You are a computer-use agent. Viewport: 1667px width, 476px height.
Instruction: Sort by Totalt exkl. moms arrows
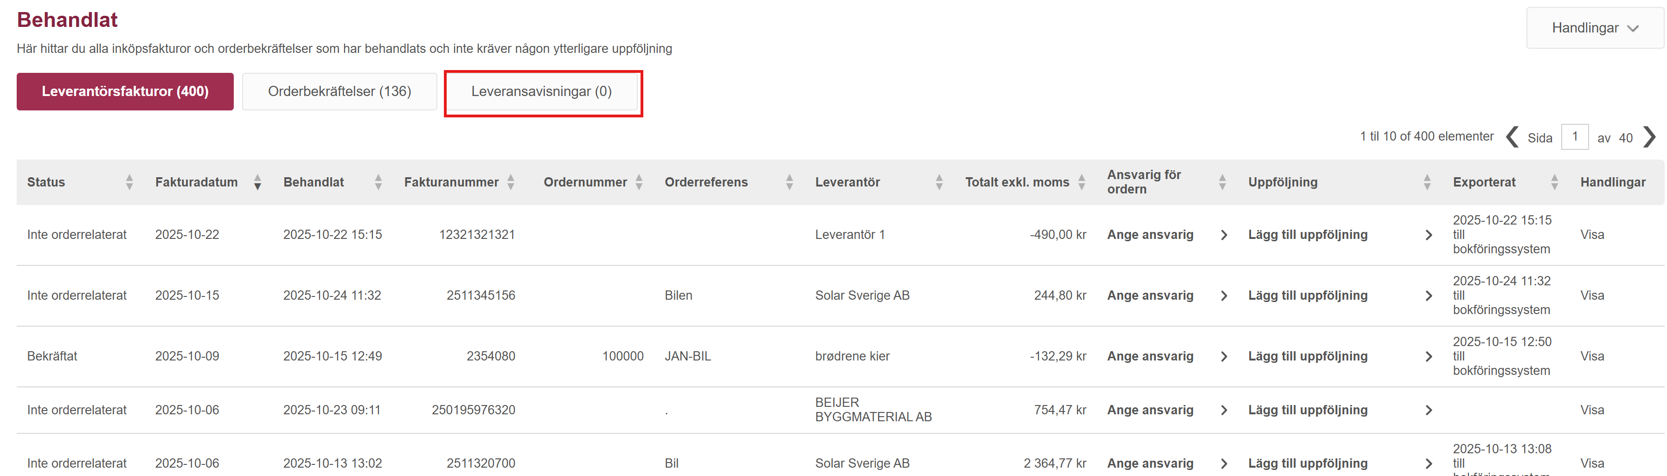(x=1081, y=182)
